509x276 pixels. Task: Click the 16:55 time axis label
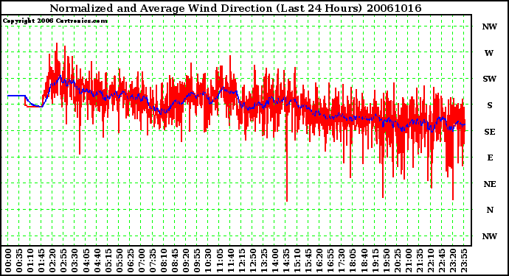coord(330,261)
